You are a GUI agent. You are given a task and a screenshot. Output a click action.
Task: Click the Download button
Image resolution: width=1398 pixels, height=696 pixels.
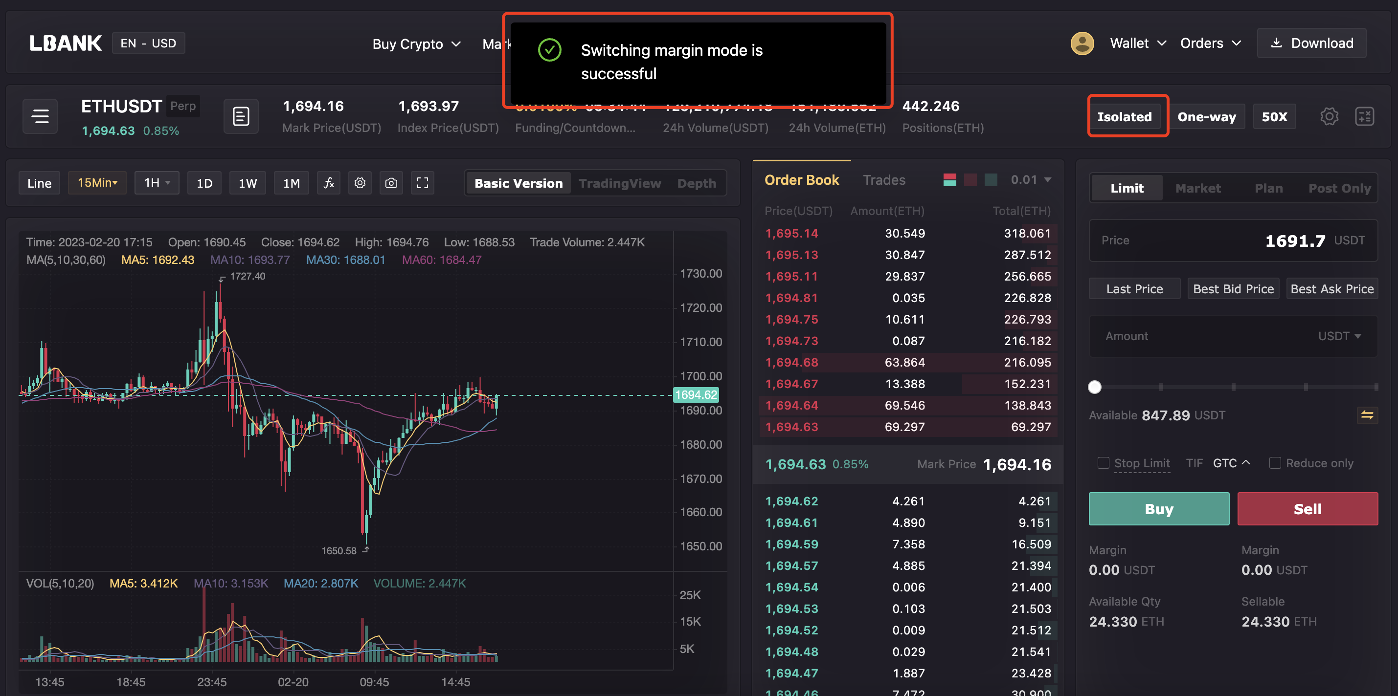[1312, 43]
